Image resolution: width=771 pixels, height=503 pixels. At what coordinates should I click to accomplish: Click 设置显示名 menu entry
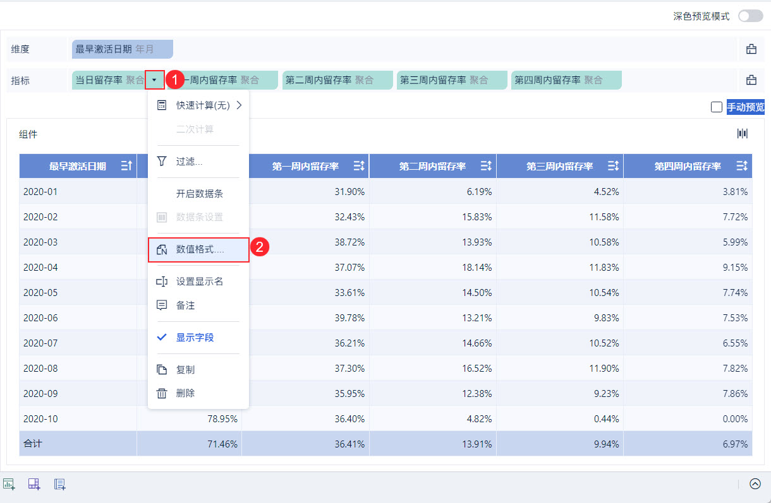tap(199, 281)
